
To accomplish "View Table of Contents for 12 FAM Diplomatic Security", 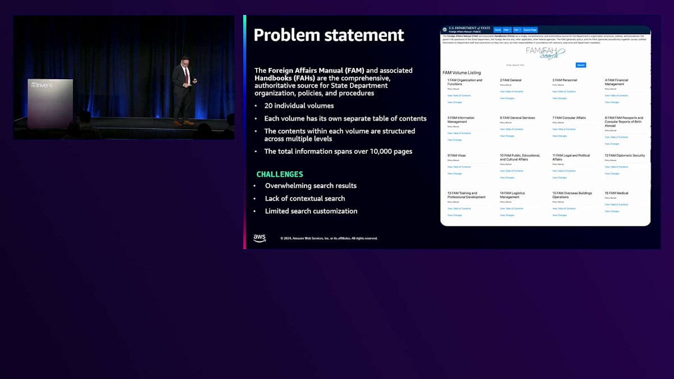I will 616,167.
